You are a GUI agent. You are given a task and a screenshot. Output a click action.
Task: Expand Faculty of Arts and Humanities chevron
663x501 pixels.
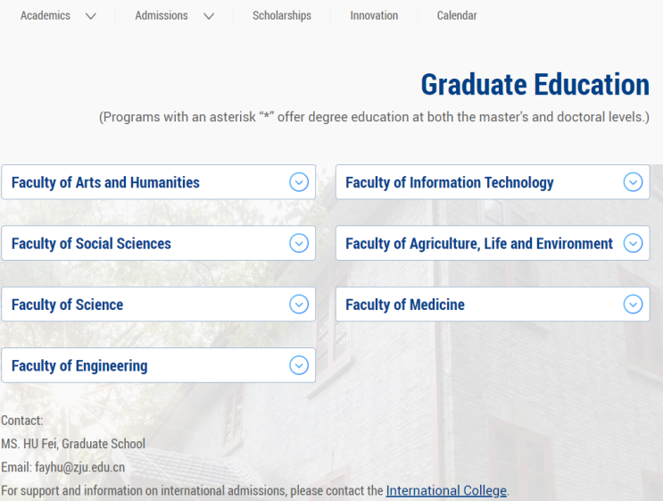[299, 182]
